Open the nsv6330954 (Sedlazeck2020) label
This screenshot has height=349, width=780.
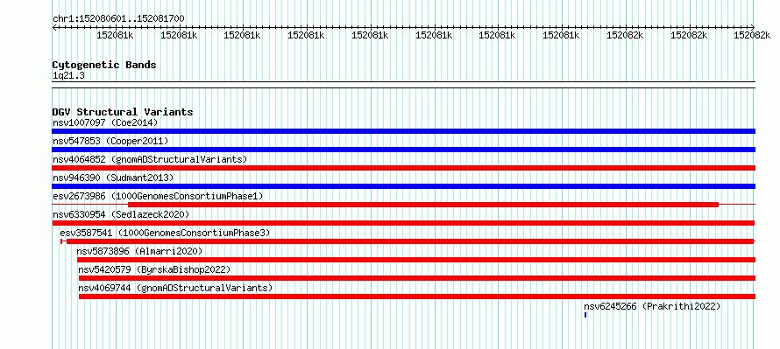(x=121, y=214)
